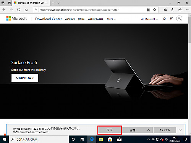Screen dimensions: 191x143
Task: Refresh the current page
Action: coord(19,10)
